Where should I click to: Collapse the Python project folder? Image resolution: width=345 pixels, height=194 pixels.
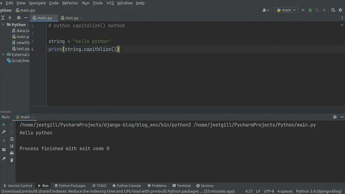3,24
